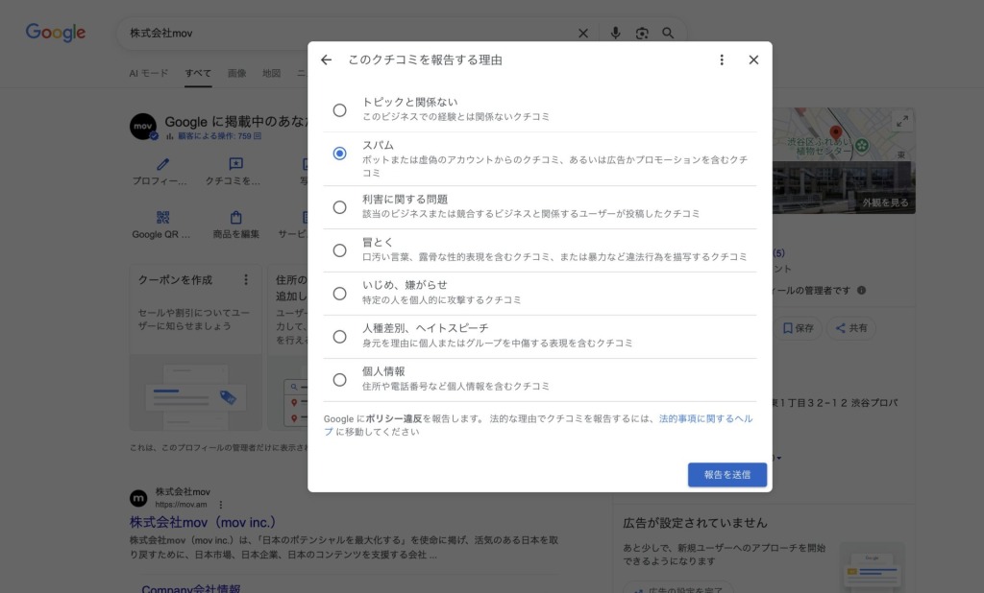Open Google Lens image search

pos(642,33)
